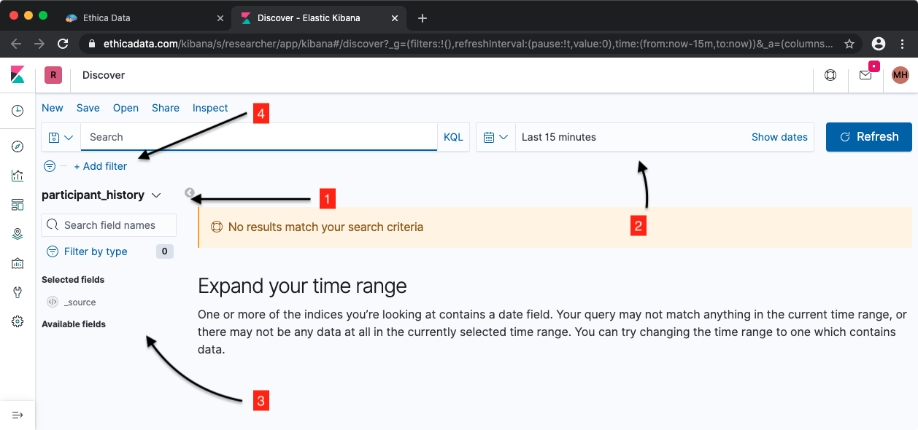
Task: Open the date picker calendar dropdown
Action: click(x=496, y=137)
